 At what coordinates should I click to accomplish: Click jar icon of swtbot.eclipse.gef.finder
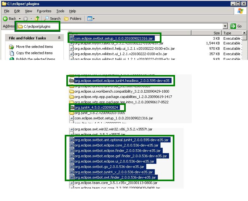(72, 156)
